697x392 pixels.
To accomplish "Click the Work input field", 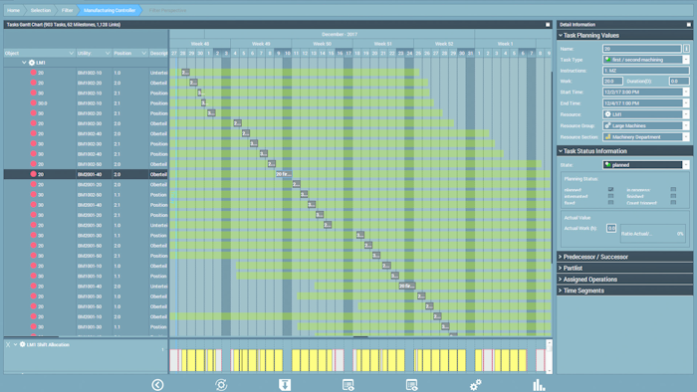I will click(612, 81).
